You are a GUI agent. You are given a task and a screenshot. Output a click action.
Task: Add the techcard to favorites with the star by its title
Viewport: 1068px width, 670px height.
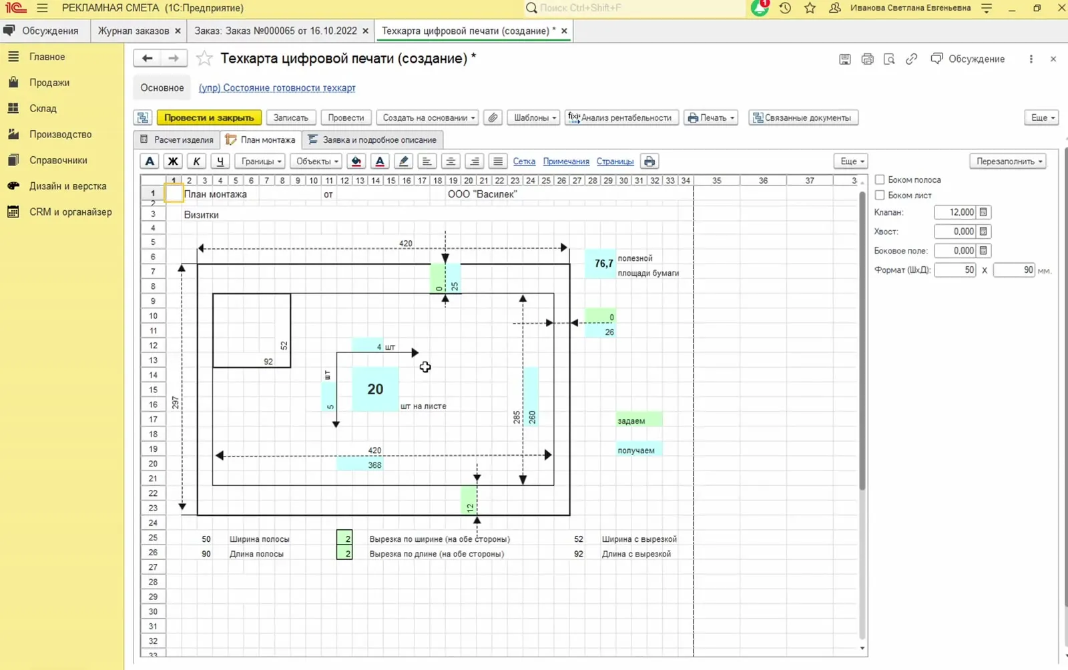click(x=204, y=59)
